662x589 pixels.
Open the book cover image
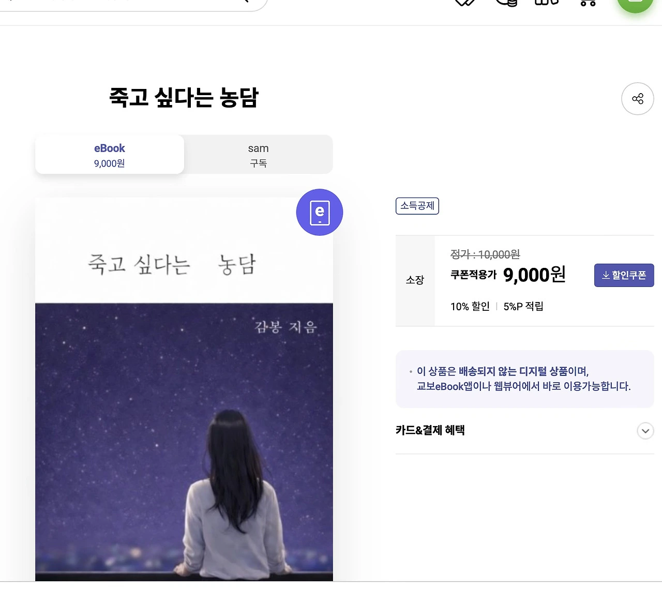coord(184,389)
